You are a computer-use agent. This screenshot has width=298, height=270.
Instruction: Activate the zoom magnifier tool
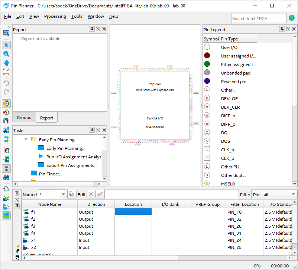pyautogui.click(x=6, y=54)
